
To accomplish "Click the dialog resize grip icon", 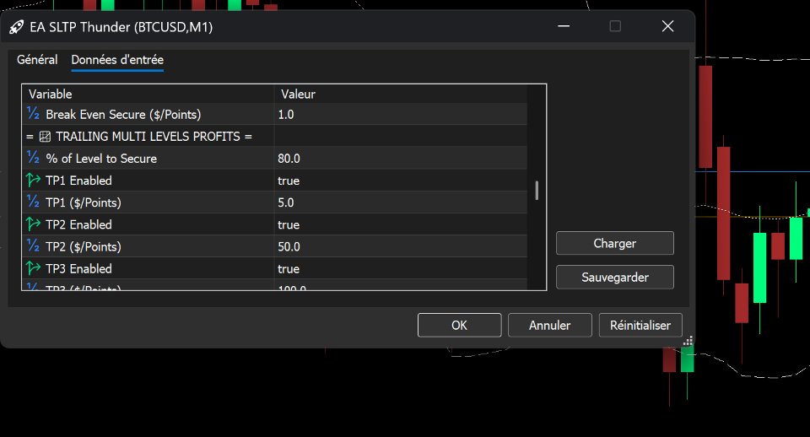I will 688,341.
